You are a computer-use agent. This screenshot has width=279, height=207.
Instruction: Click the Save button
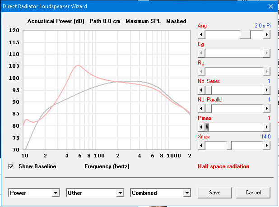pyautogui.click(x=215, y=193)
